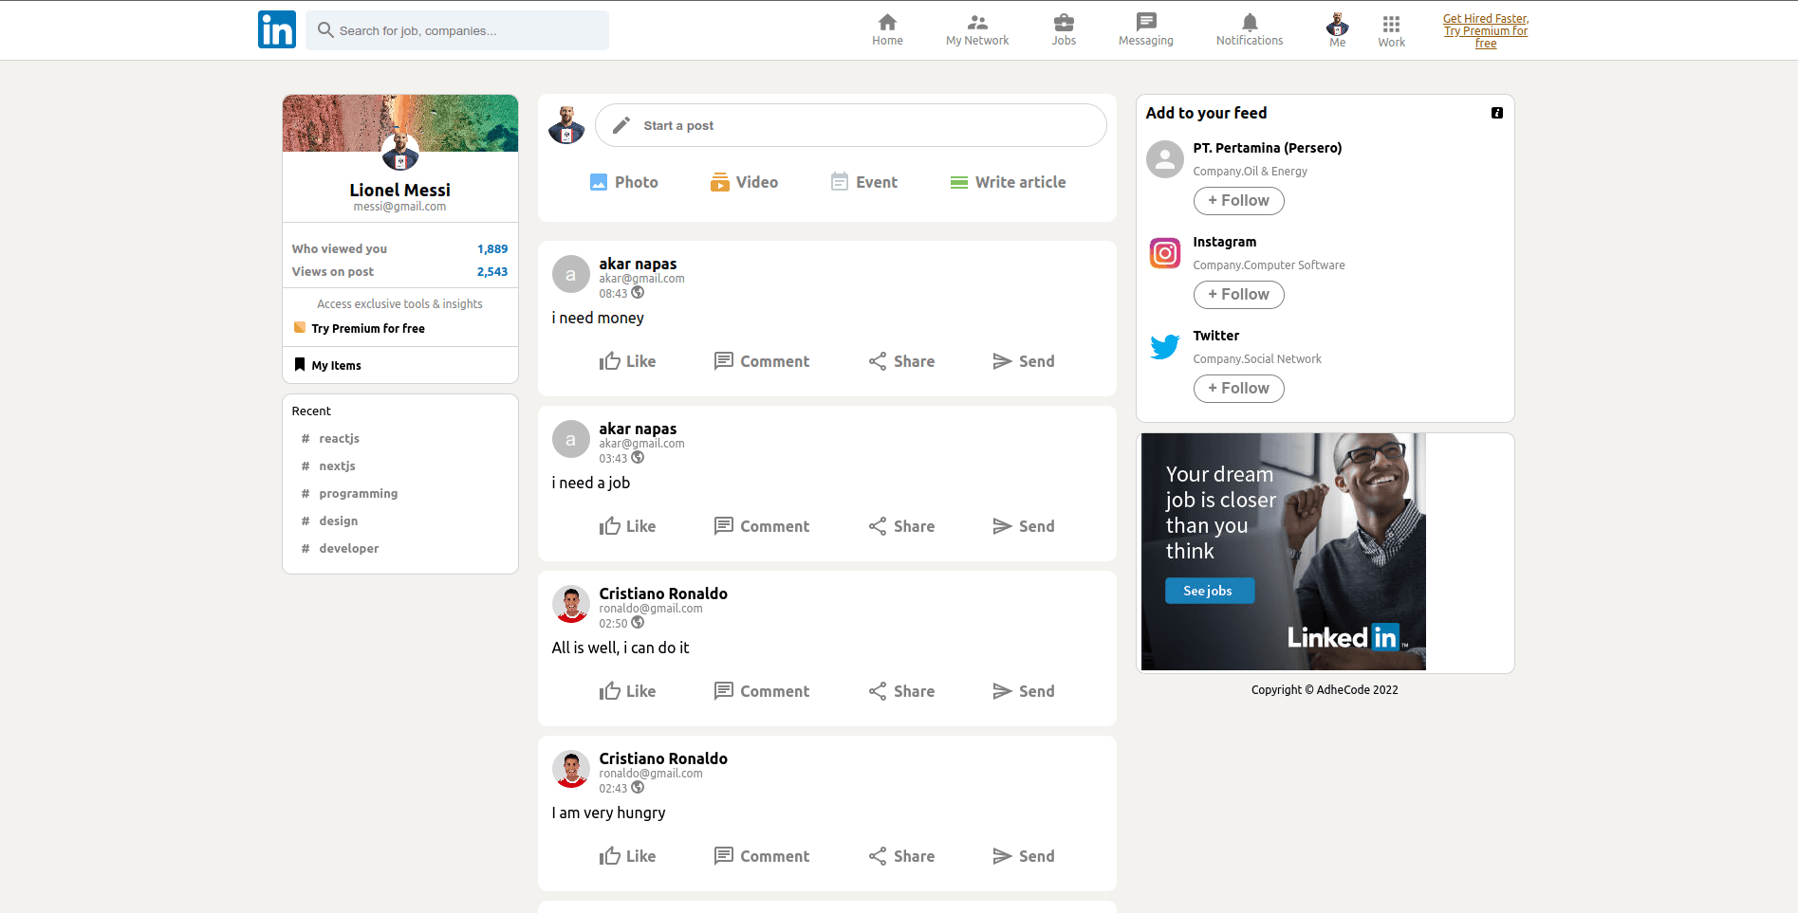Click the Instagram logo in feed suggestions
The height and width of the screenshot is (913, 1798).
pos(1164,253)
